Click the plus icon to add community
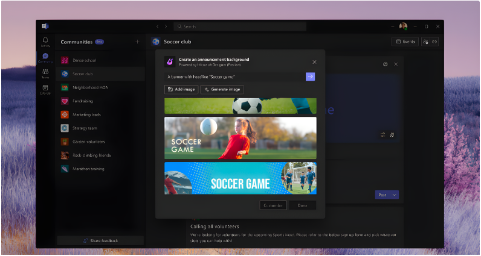 click(137, 42)
